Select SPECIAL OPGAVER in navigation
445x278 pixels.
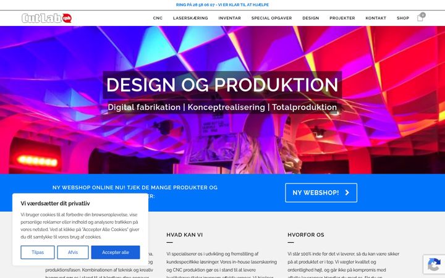(271, 18)
